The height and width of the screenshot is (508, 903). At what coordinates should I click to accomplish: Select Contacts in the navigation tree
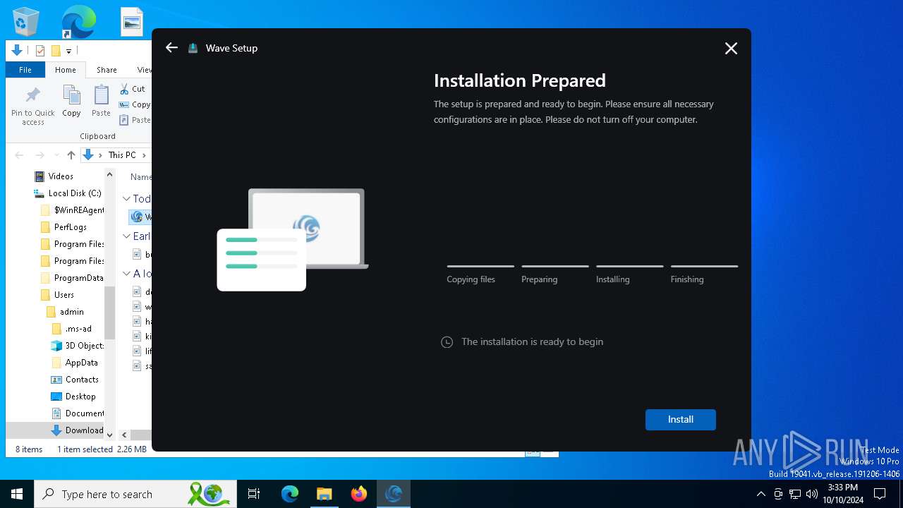coord(75,379)
